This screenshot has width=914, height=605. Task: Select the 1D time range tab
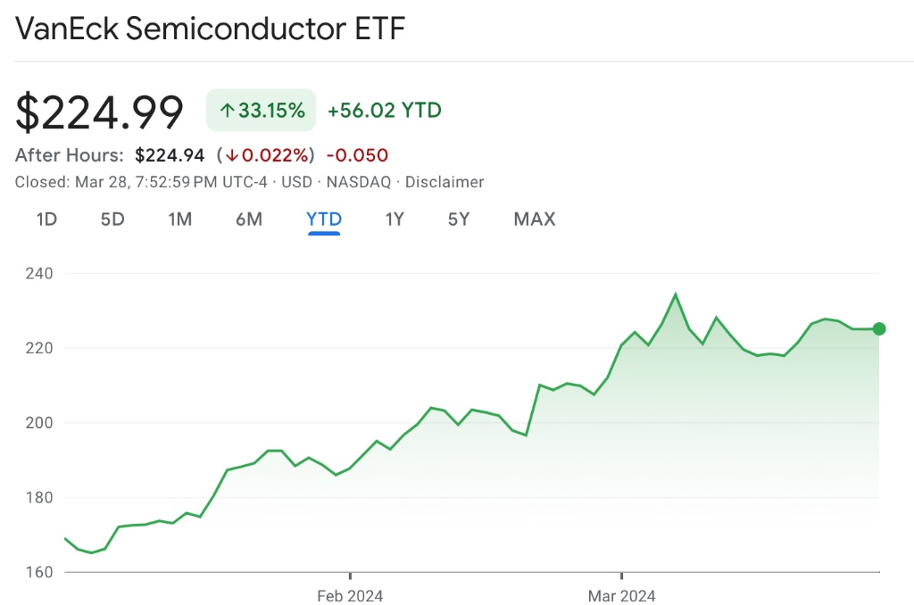point(46,219)
